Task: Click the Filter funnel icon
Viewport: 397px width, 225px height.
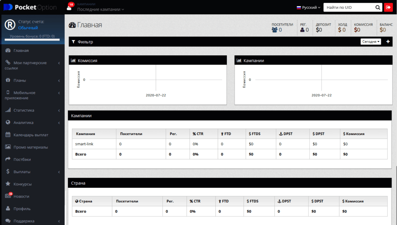Action: pyautogui.click(x=73, y=42)
